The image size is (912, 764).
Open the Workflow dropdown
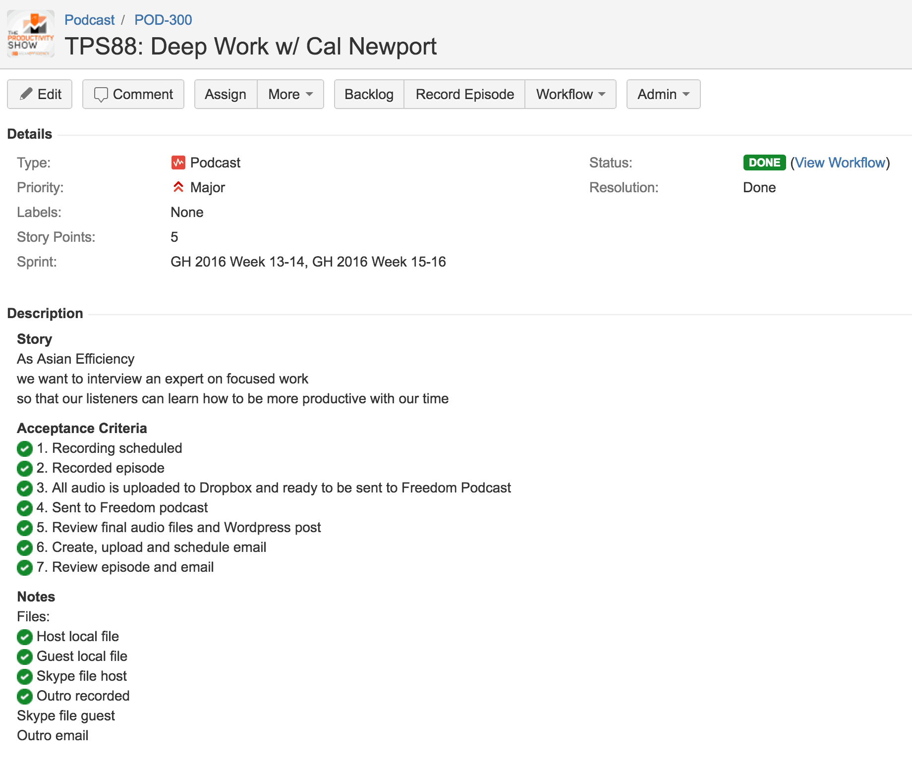coord(570,94)
